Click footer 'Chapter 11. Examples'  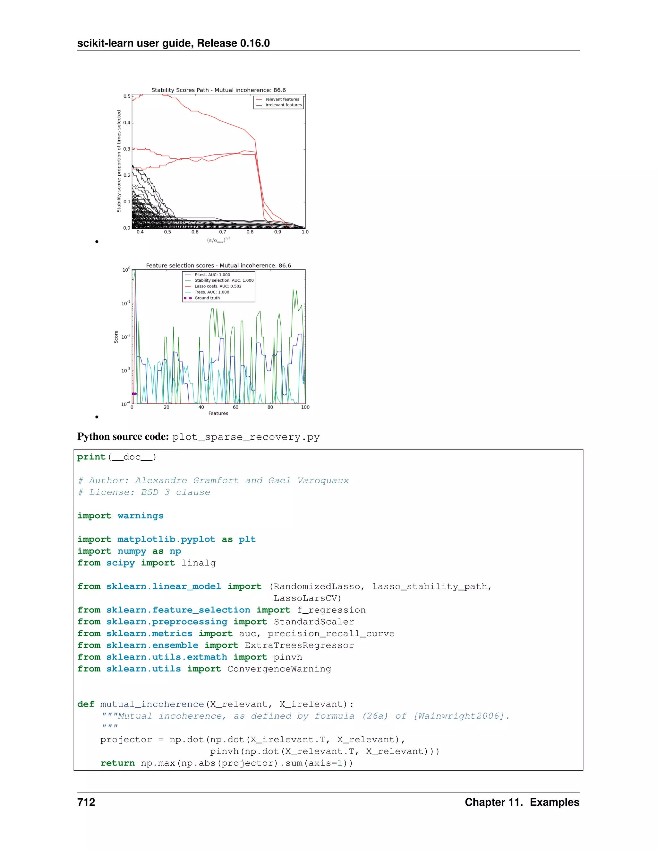522,802
